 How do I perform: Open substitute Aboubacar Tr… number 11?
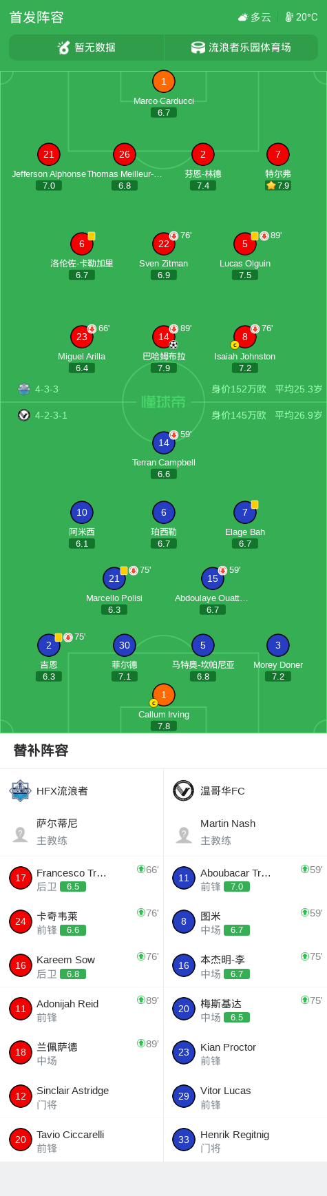(x=184, y=878)
